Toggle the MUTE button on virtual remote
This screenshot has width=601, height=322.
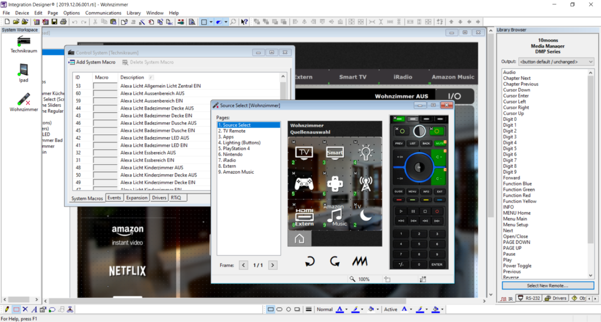tap(439, 143)
